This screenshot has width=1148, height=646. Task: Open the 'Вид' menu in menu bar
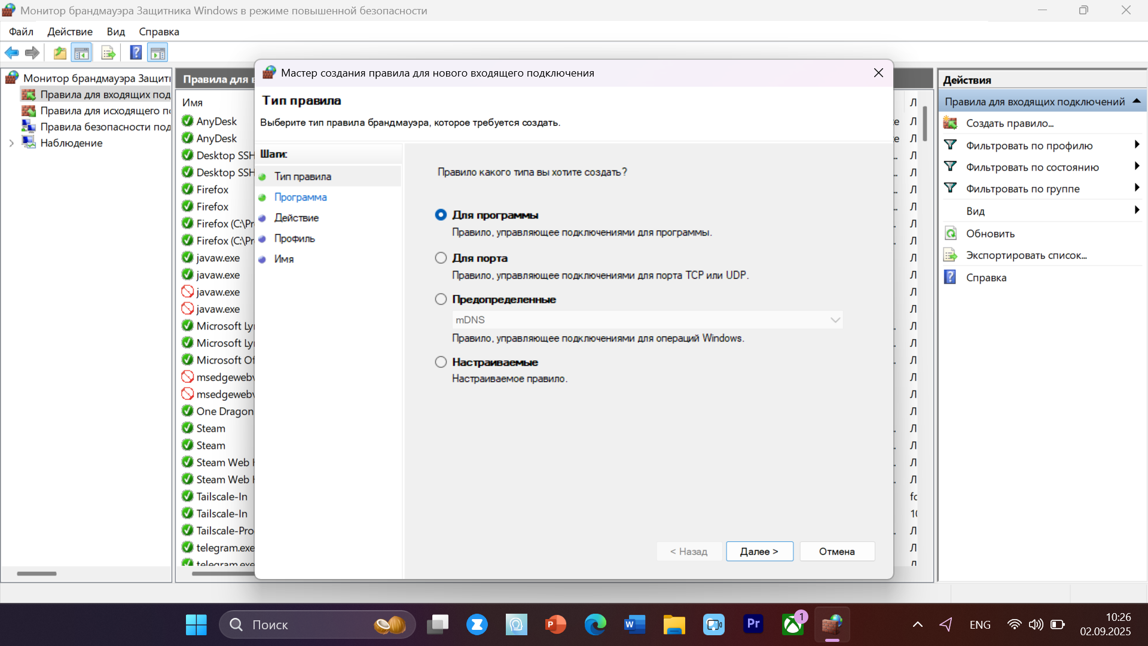(x=115, y=32)
